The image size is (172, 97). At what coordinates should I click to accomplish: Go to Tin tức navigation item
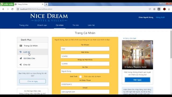coord(76,25)
